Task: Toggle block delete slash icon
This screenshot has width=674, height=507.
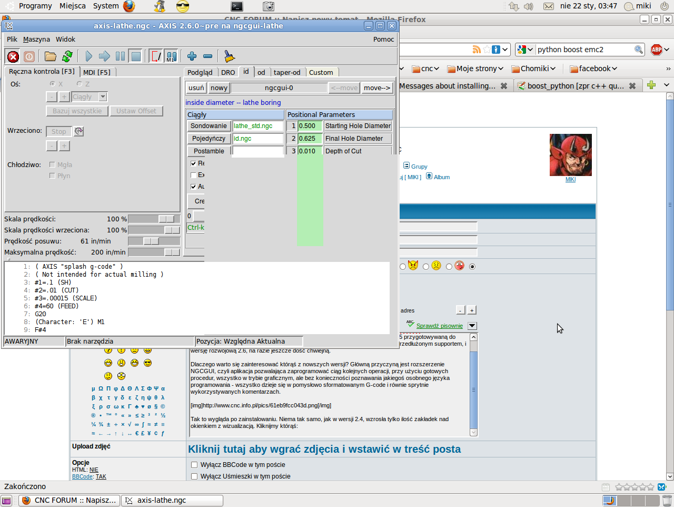Action: [156, 56]
